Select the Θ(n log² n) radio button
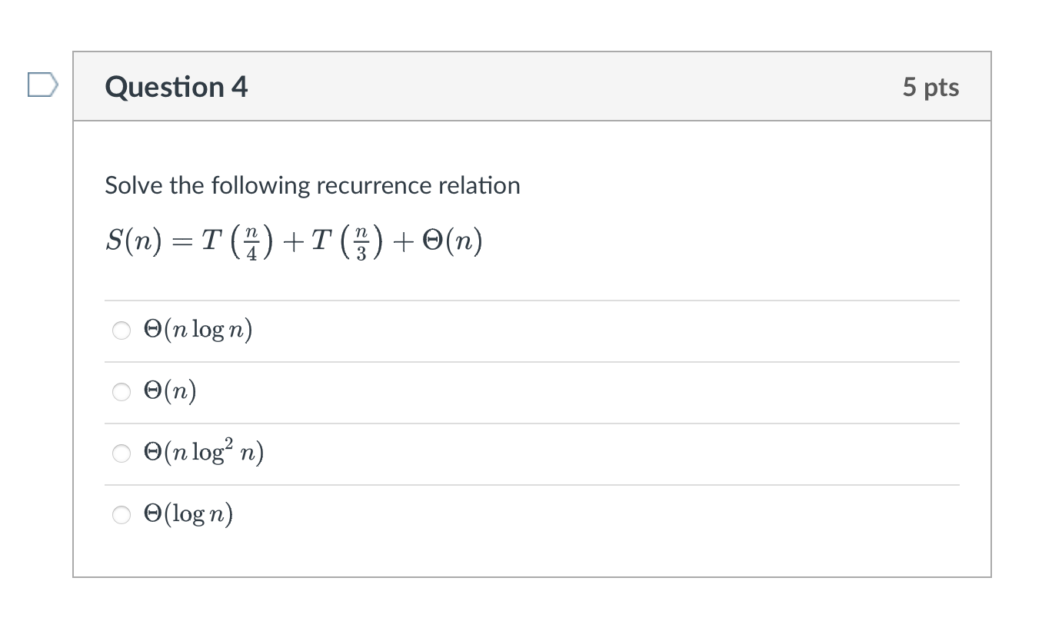 (121, 453)
